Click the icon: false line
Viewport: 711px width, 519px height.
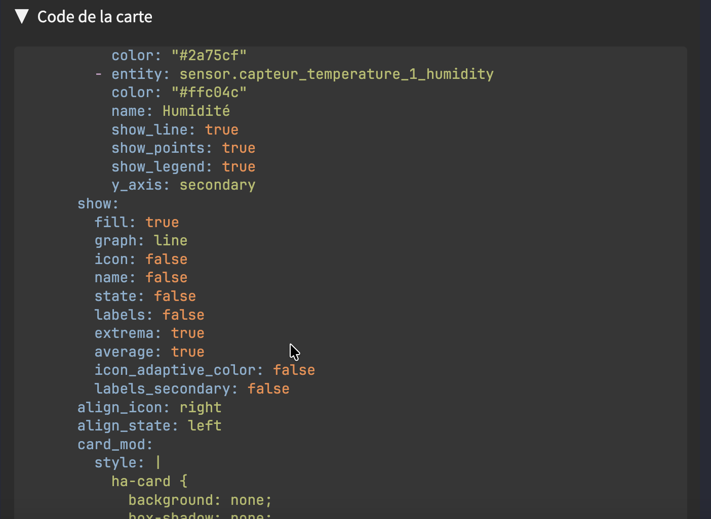point(141,259)
